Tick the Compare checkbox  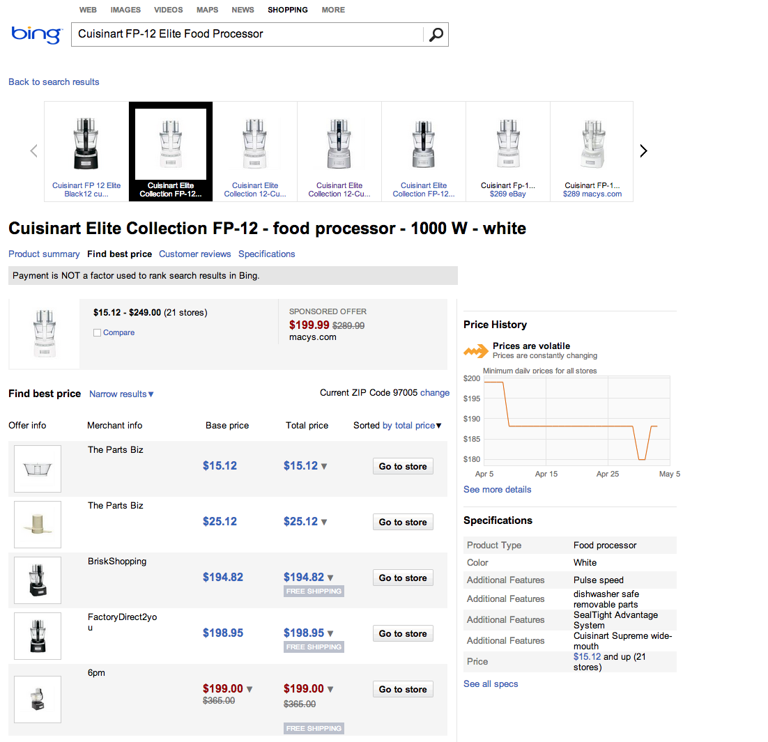coord(98,333)
